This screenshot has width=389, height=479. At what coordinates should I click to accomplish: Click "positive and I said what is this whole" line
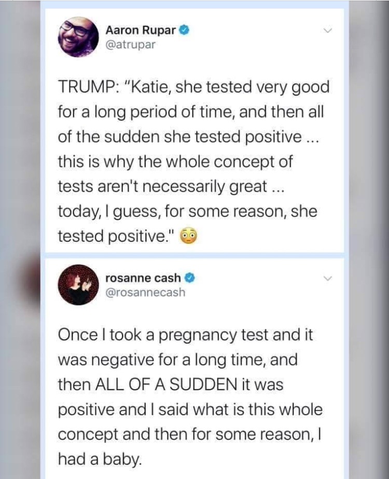(190, 410)
